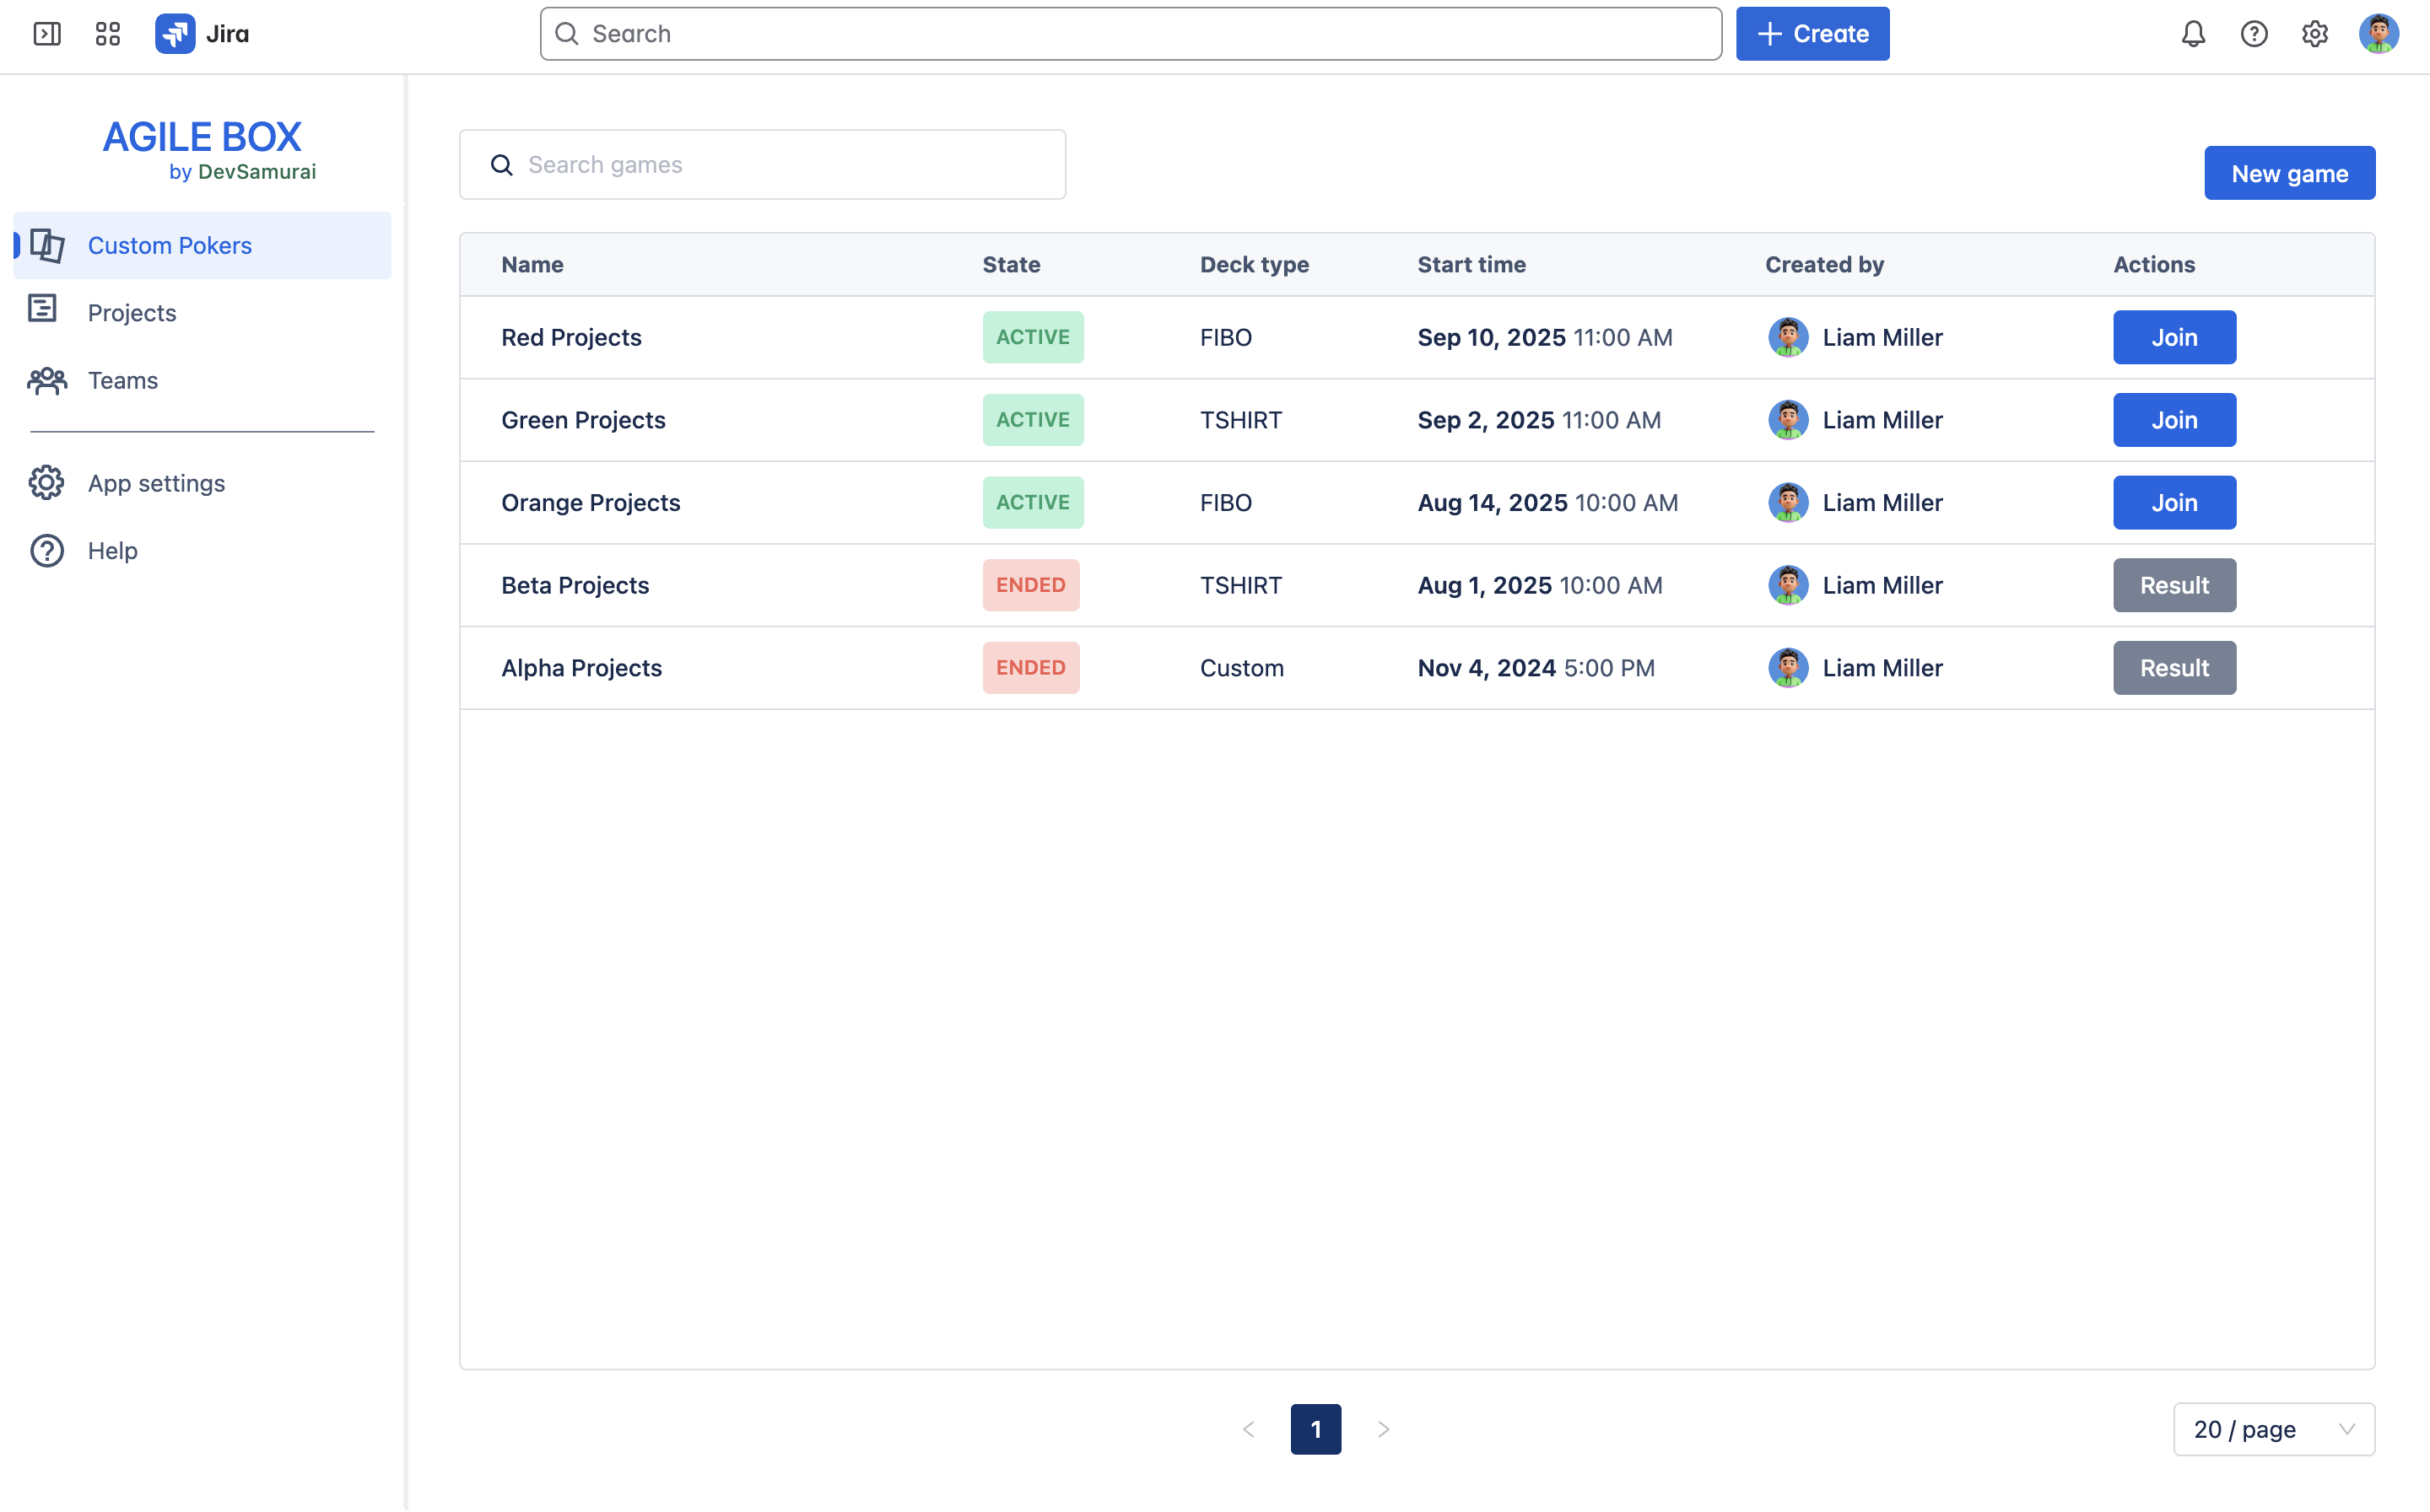Open the top-bar help icon
Screen dimensions: 2430x1512
tap(2254, 34)
